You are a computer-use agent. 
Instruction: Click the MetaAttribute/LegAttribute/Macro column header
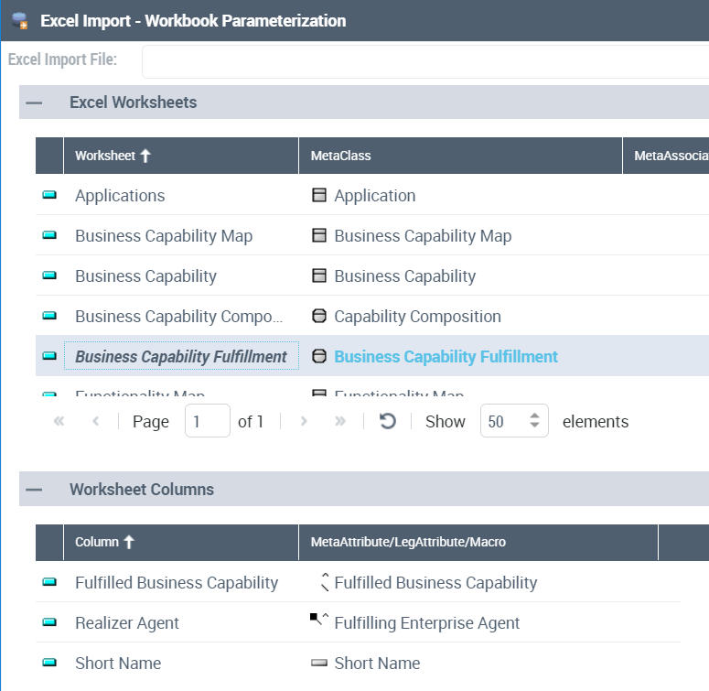[408, 543]
